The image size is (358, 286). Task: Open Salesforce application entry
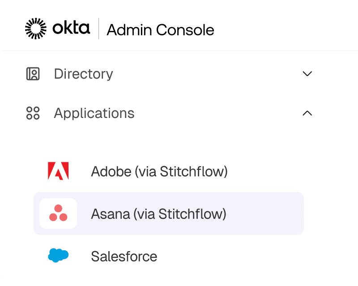click(x=124, y=256)
